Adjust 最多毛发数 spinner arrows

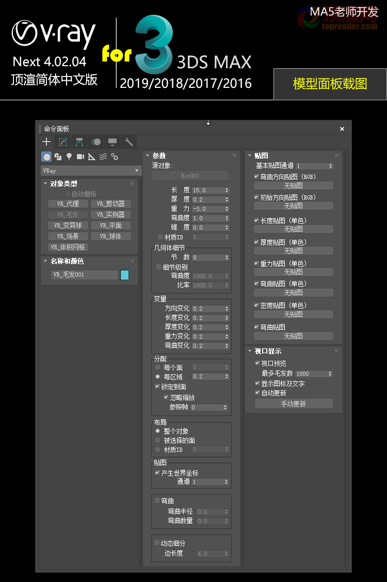tap(330, 374)
